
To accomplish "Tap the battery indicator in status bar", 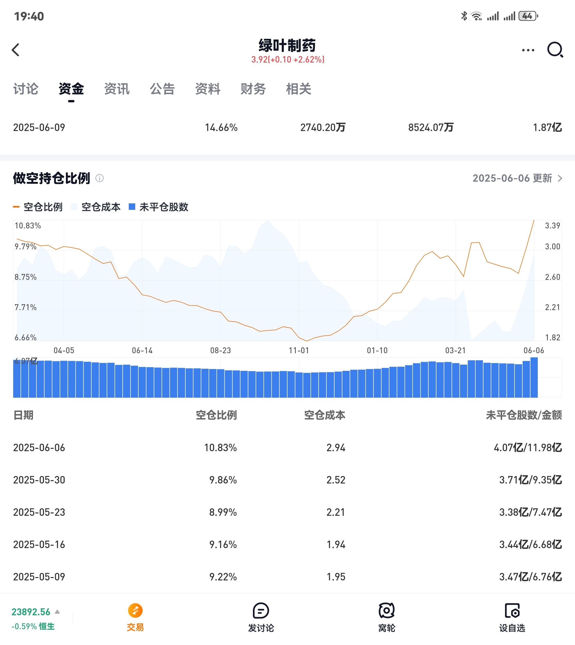I will pyautogui.click(x=528, y=16).
